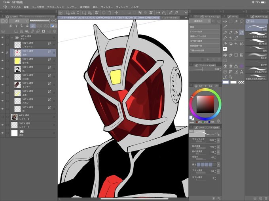The image size is (269, 201).
Task: Open the layer color dropdown next to blue swatch
Action: (56, 26)
